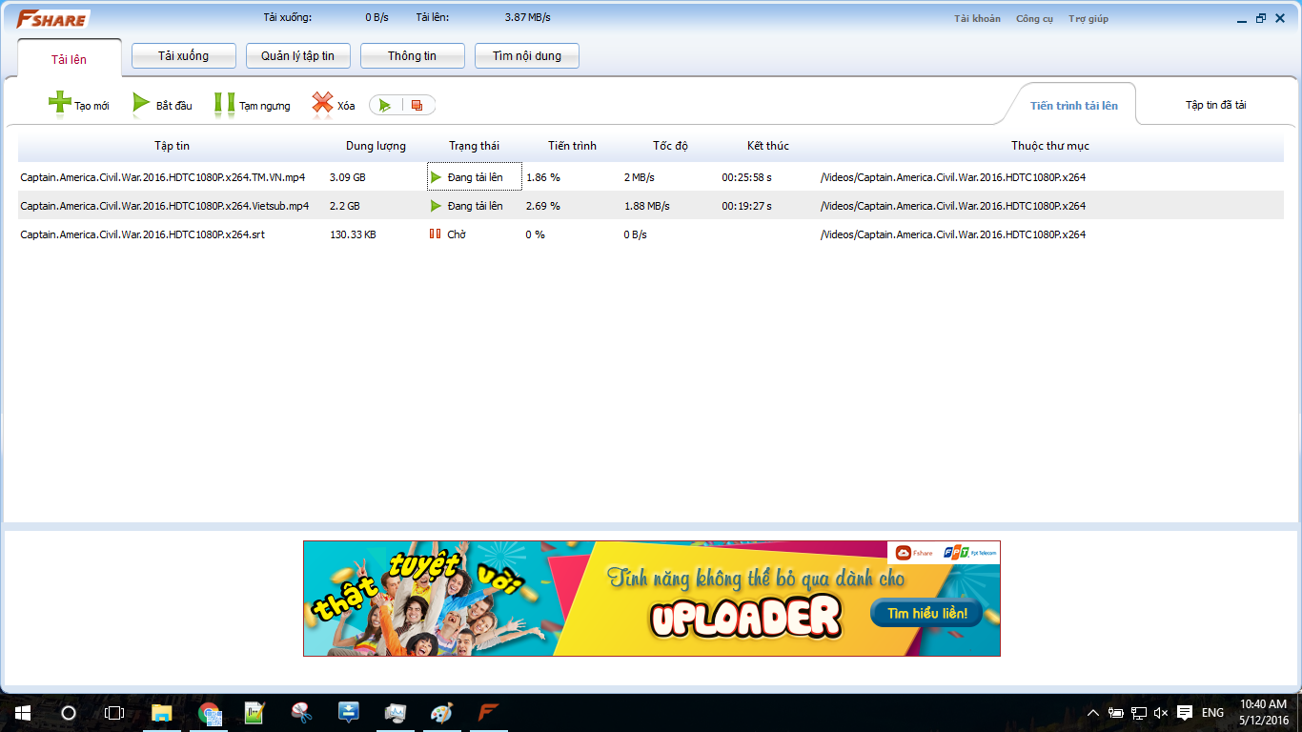
Task: Sort by the Thuộc thư mục column header
Action: pos(1049,146)
